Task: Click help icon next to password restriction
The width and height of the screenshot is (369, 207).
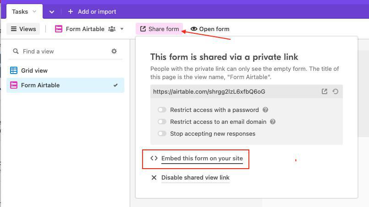Action: coord(265,110)
